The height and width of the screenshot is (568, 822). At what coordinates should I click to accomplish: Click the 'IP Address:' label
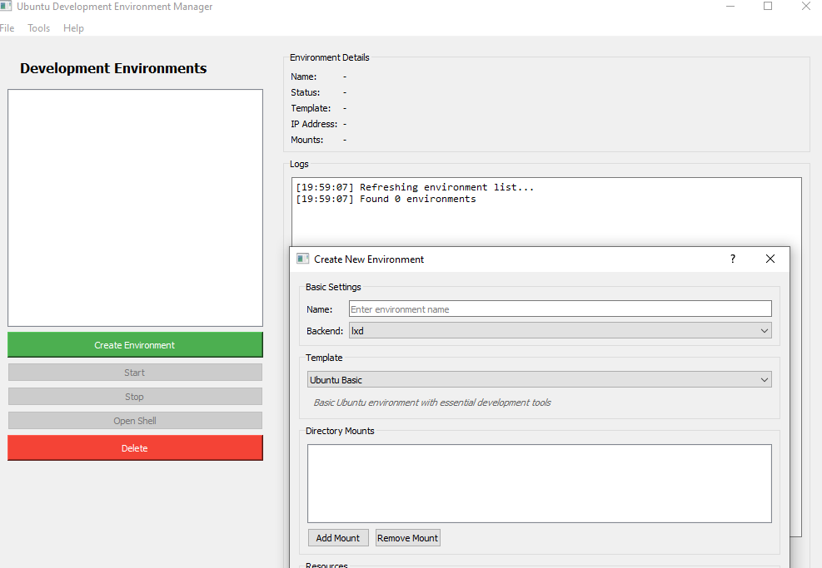[x=314, y=124]
